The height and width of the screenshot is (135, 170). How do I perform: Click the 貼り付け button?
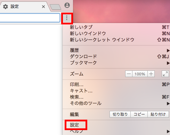[x=158, y=114]
